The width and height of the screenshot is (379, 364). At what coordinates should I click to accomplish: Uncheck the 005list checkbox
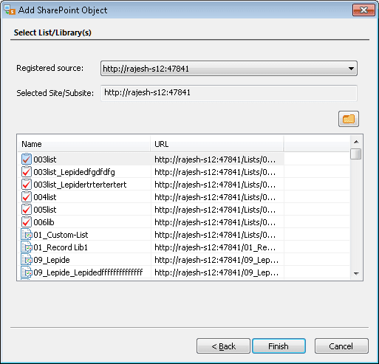(x=27, y=210)
